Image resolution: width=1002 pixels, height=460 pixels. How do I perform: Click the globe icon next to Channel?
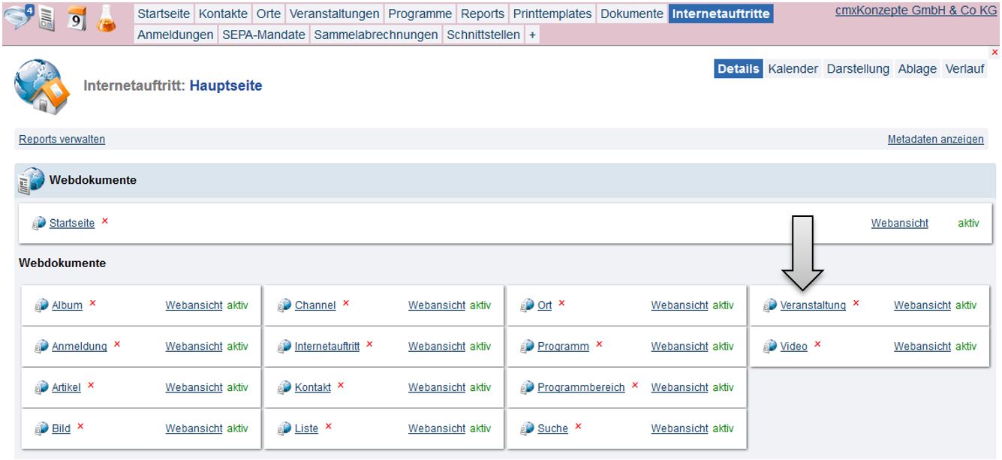(x=284, y=305)
